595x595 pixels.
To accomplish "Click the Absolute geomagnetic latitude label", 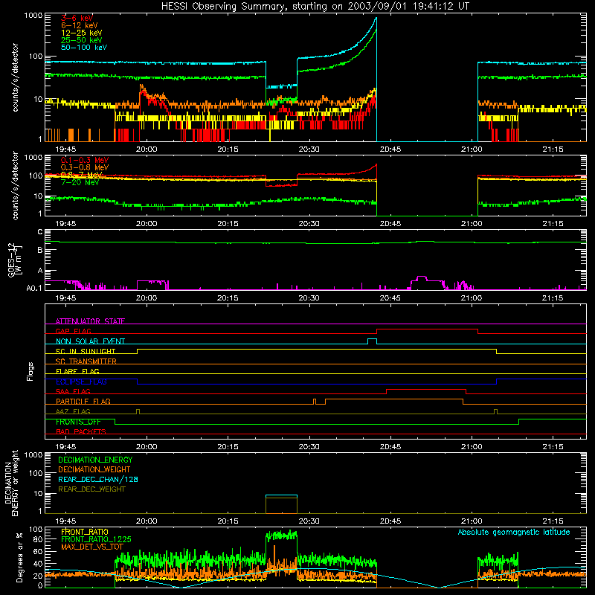I will [x=514, y=533].
